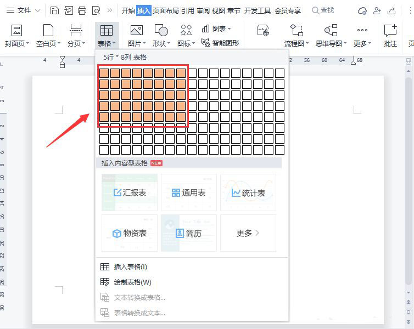Click the add collaborator icon
Screen dimensions: 414x329
[377, 11]
